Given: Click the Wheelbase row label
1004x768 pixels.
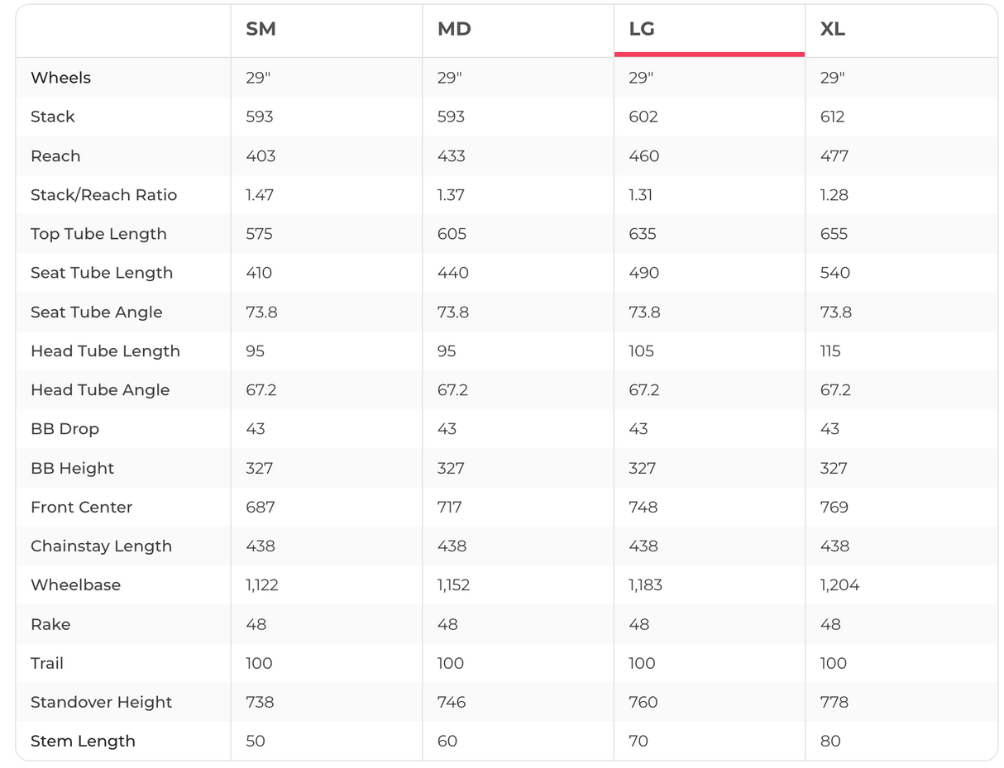Looking at the screenshot, I should 75,585.
